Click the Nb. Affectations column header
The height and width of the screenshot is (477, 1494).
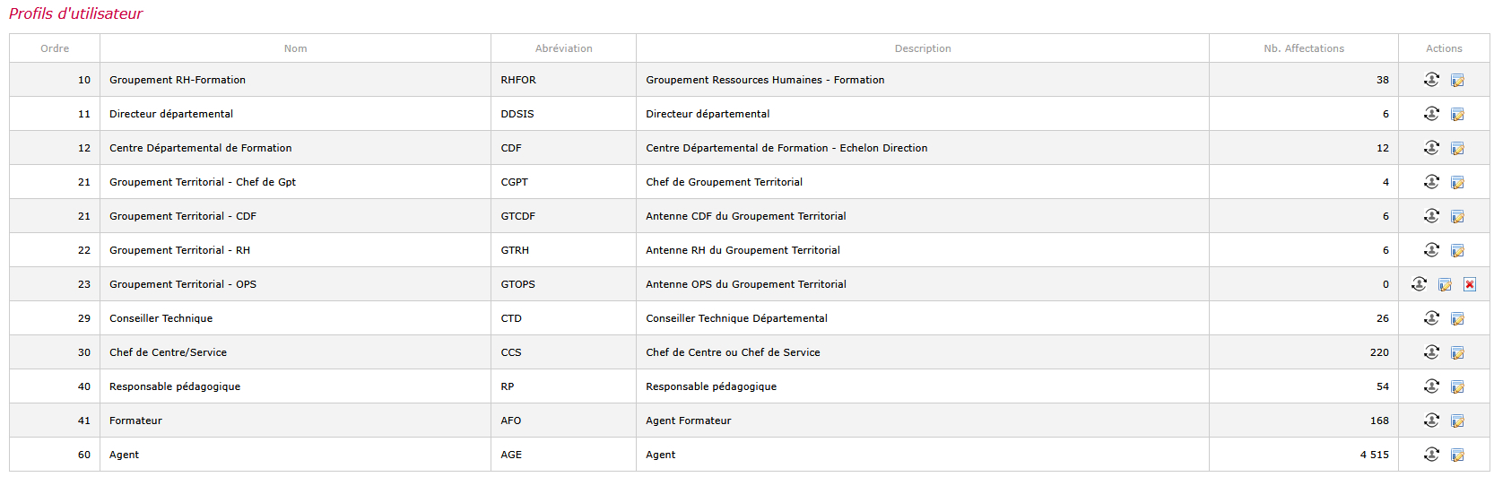pyautogui.click(x=1304, y=48)
